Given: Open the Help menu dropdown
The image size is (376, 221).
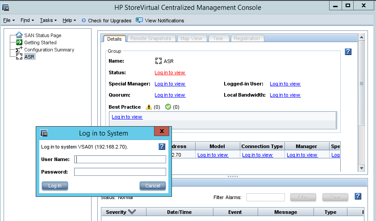Looking at the screenshot, I should tap(69, 21).
